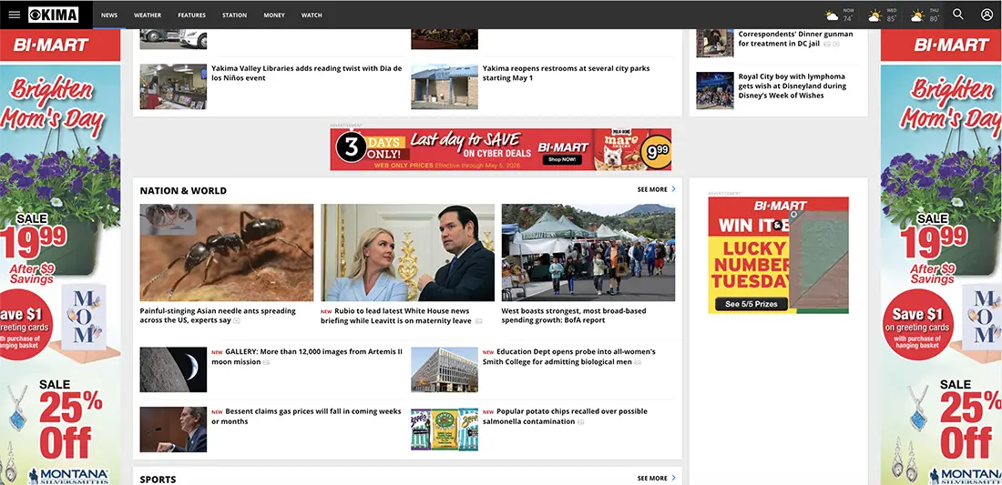Open the site search magnifier
The width and height of the screenshot is (1002, 485).
click(958, 14)
